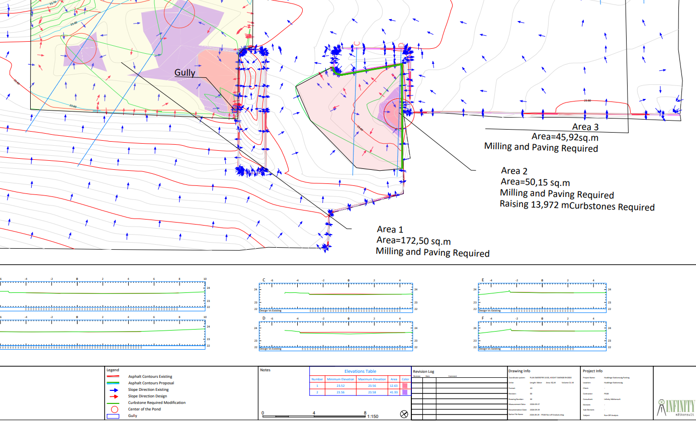Image resolution: width=696 pixels, height=421 pixels.
Task: Click the red pond-center circle in Area 2
Action: click(x=399, y=114)
